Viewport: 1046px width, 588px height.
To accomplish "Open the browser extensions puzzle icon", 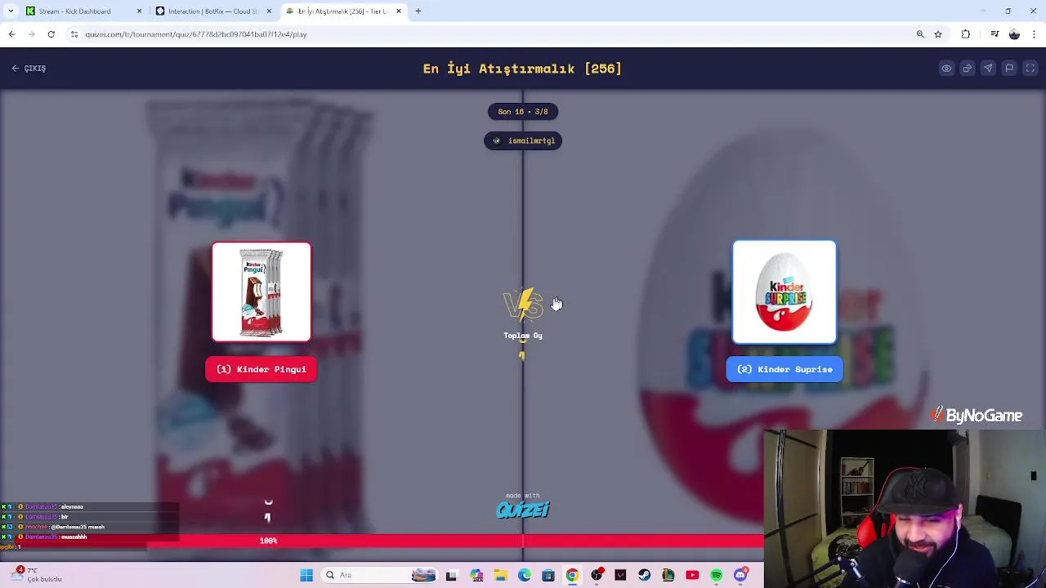I will pos(966,34).
